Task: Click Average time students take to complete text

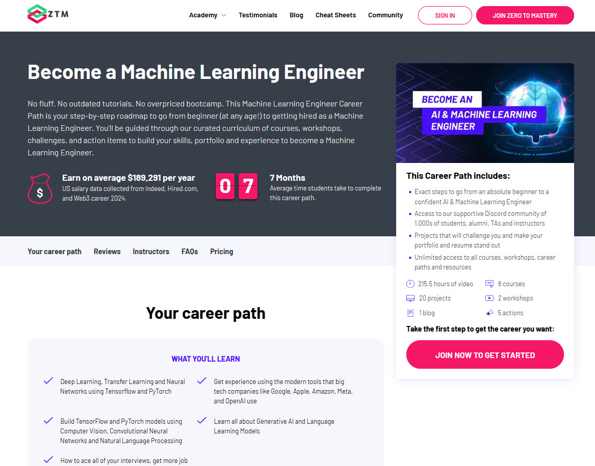Action: 325,193
